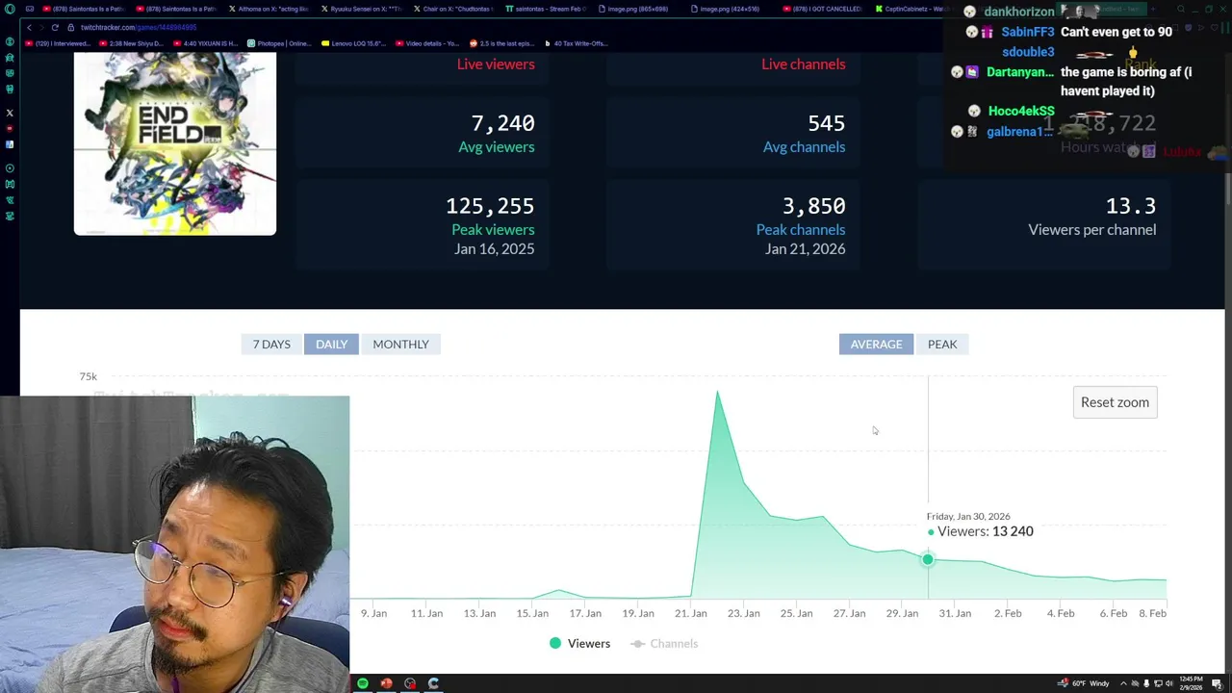Switch chart to AVERAGE mode
Viewport: 1232px width, 693px height.
pos(876,344)
